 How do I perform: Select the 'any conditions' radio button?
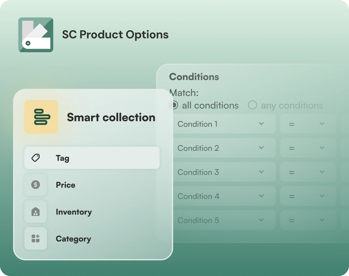[x=252, y=105]
